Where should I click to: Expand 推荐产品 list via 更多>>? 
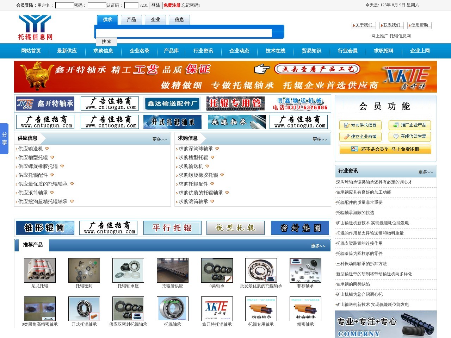click(319, 246)
